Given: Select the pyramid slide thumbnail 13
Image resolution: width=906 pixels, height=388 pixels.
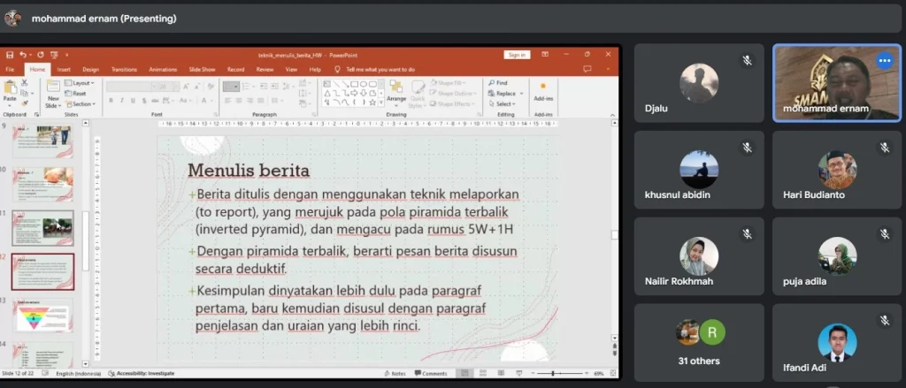Looking at the screenshot, I should (42, 316).
